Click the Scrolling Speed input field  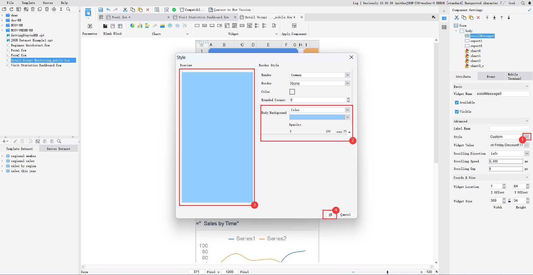pos(506,161)
